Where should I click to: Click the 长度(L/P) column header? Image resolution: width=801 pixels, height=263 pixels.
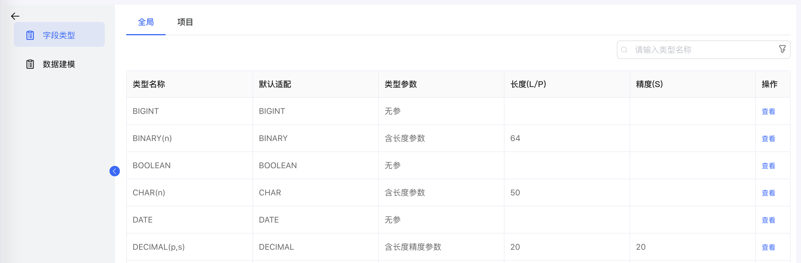[x=528, y=84]
